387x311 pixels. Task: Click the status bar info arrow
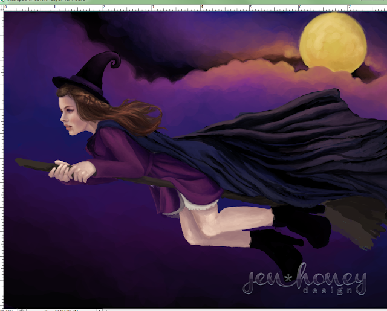[99, 310]
